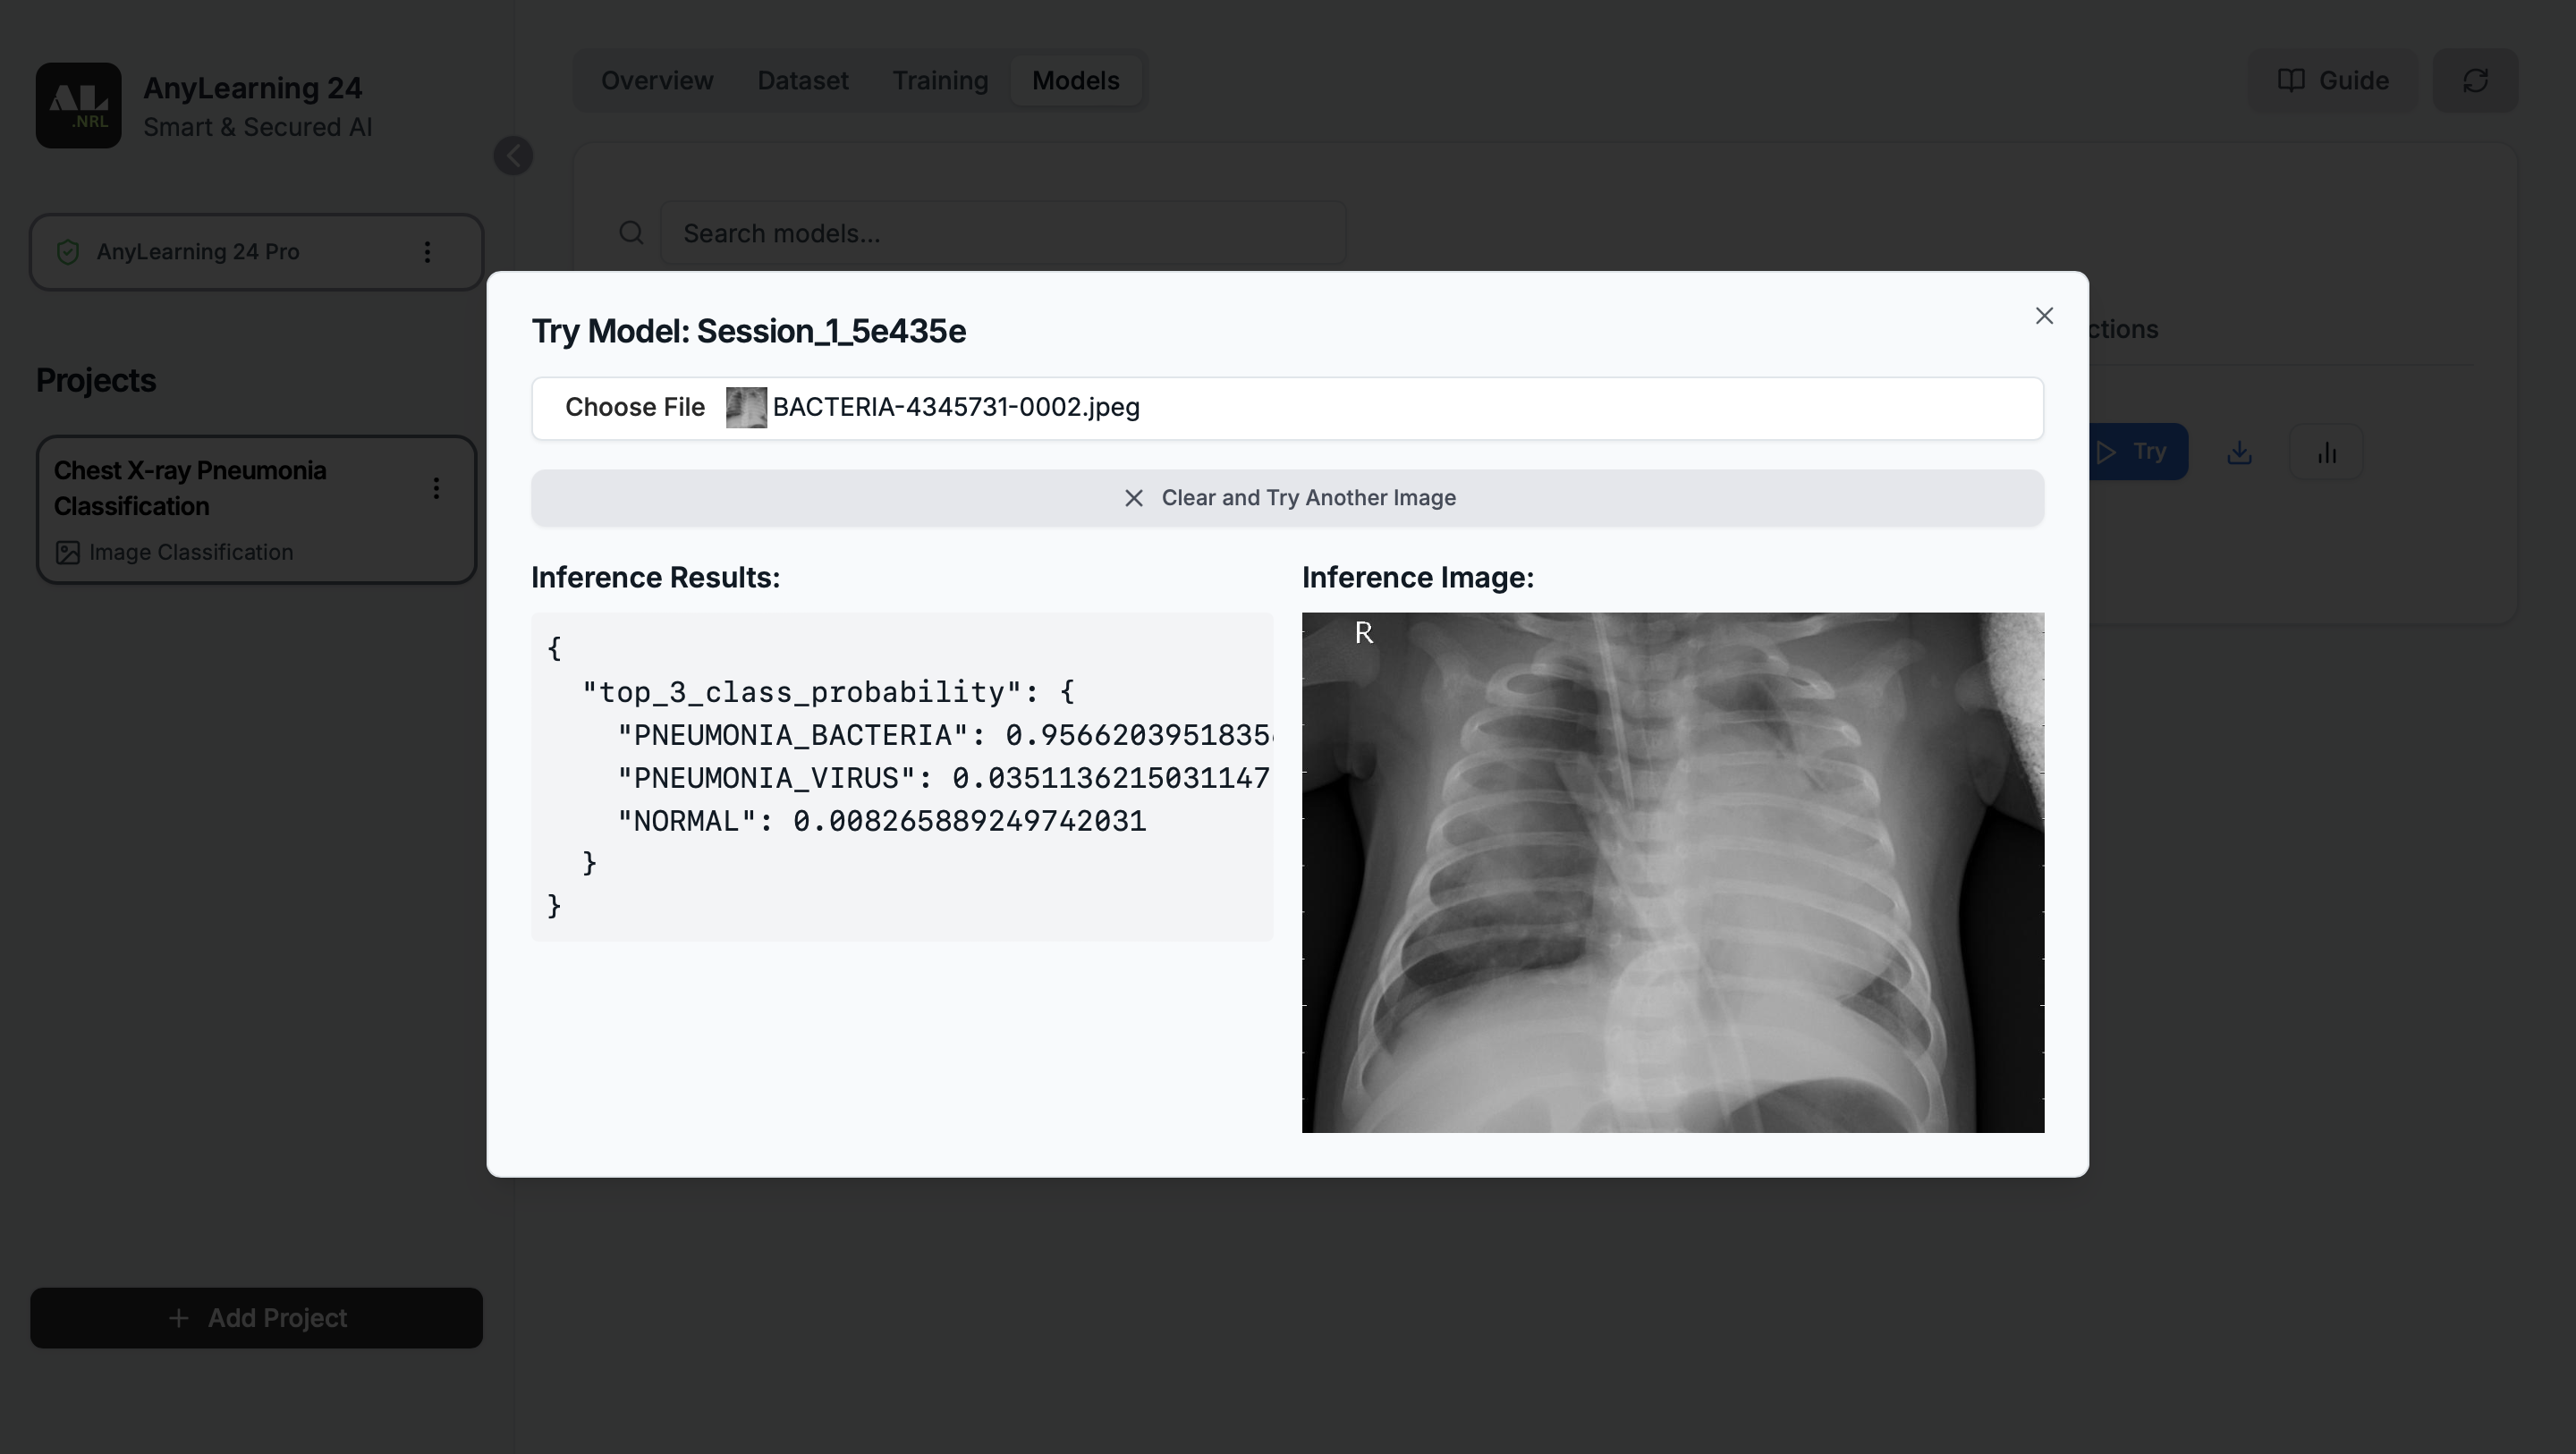This screenshot has height=1454, width=2576.
Task: Click the Add Project button
Action: click(256, 1318)
